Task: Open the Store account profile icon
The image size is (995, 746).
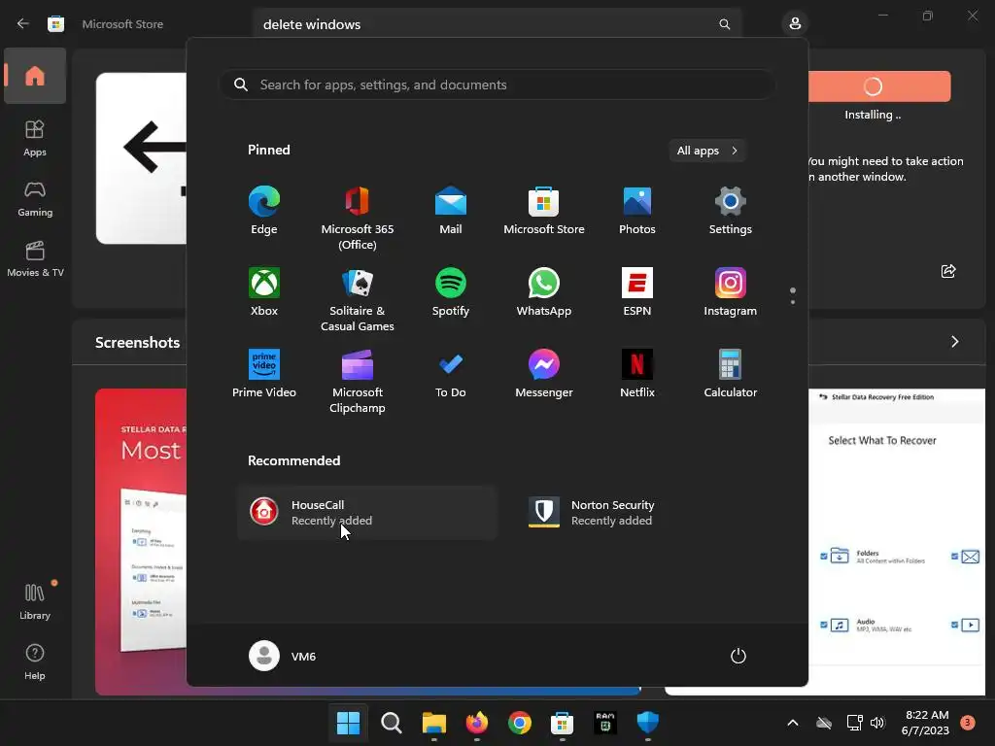Action: click(795, 24)
